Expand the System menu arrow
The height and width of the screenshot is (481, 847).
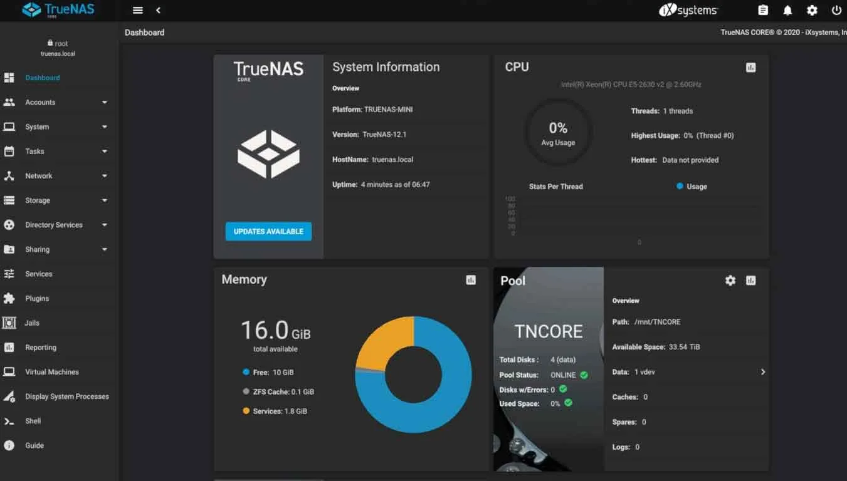click(105, 127)
